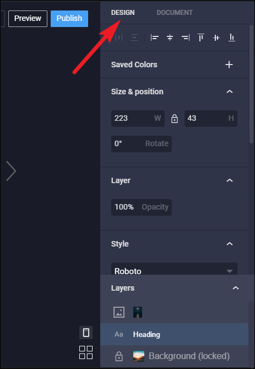Screen dimensions: 255x369
Task: Switch to the Design tab
Action: click(x=123, y=13)
